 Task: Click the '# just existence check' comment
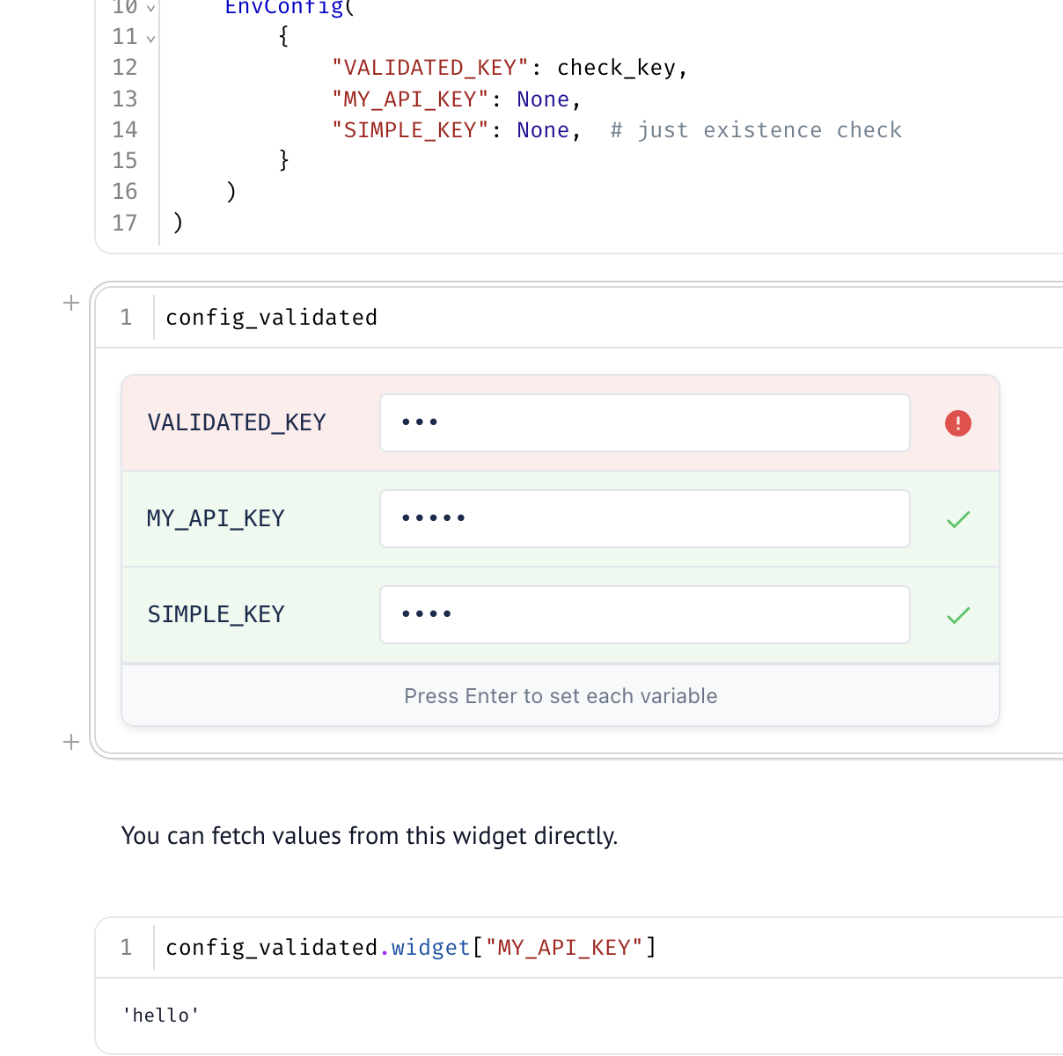(754, 129)
